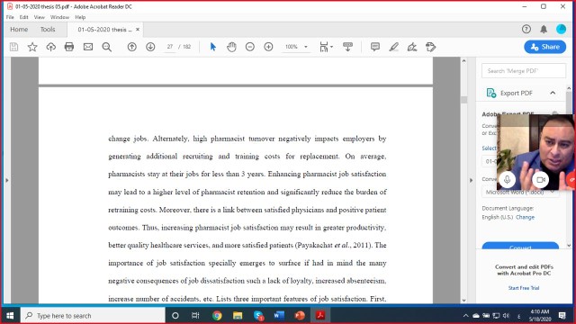
Task: Activate the Selection arrow tool
Action: [213, 47]
